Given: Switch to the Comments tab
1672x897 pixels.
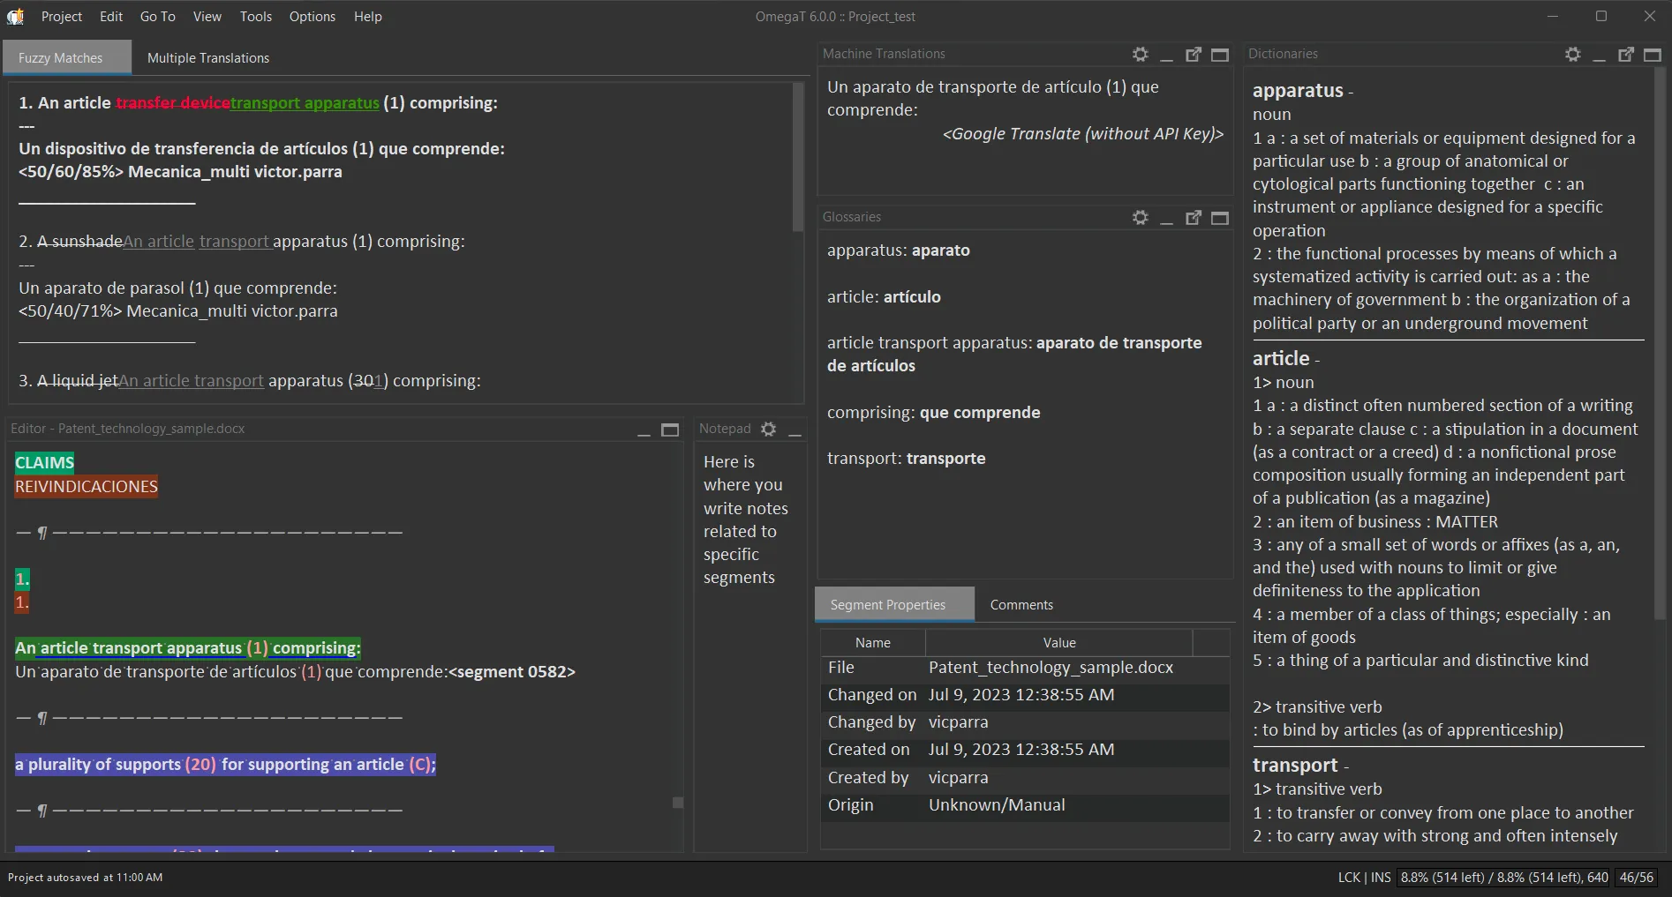Looking at the screenshot, I should coord(1021,604).
